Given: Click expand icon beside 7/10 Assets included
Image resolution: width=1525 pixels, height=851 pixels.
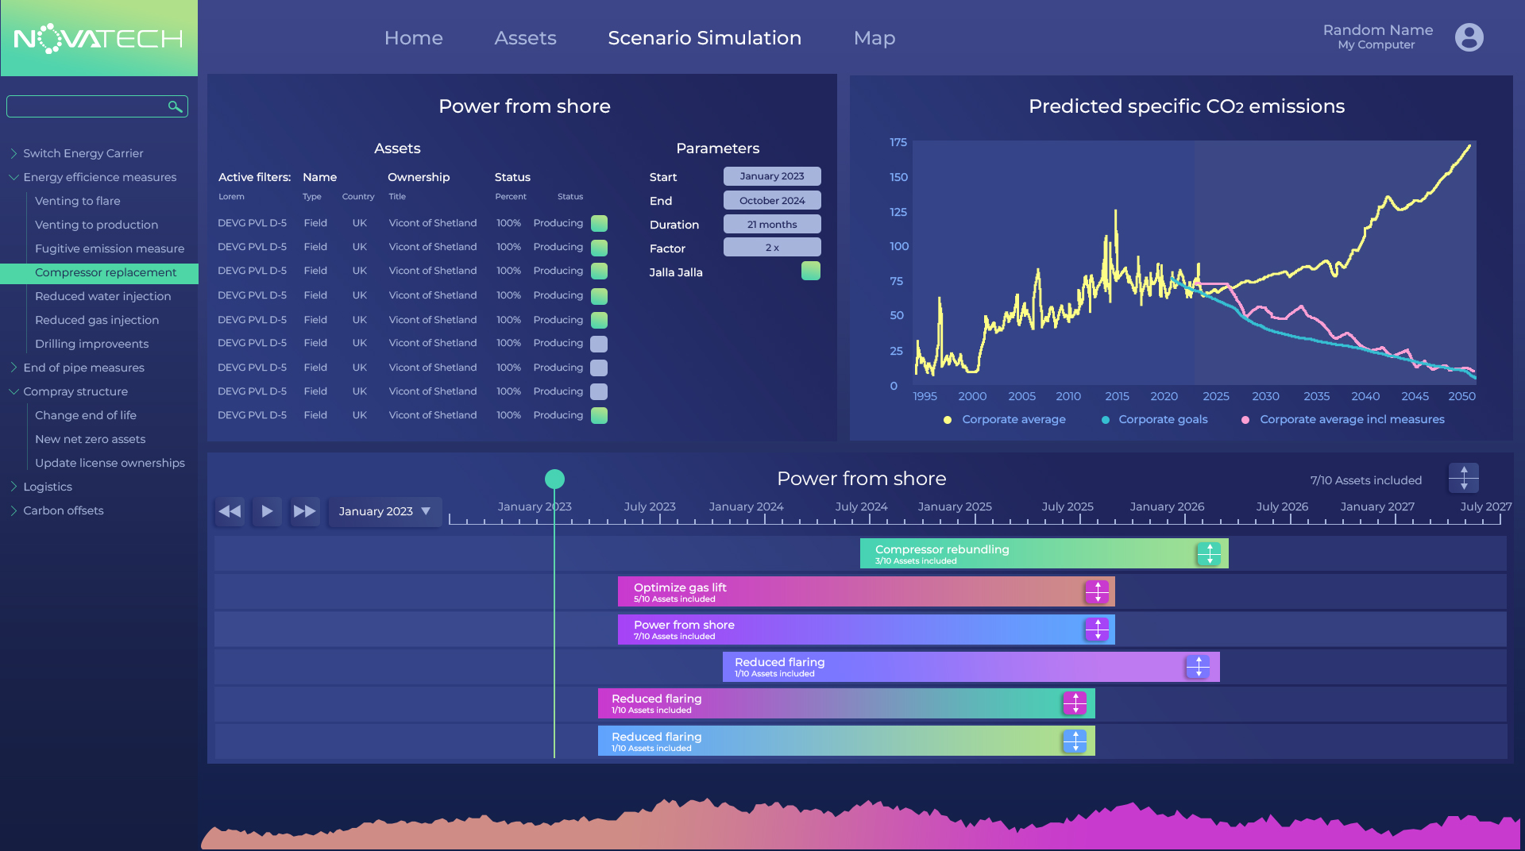Looking at the screenshot, I should [1463, 479].
